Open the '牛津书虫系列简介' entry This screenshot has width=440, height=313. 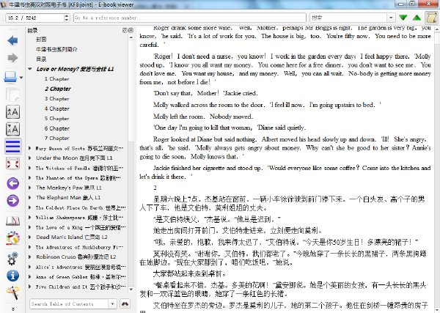point(56,49)
